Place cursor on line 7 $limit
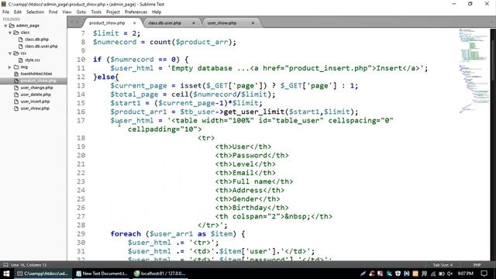This screenshot has width=496, height=279. (106, 33)
